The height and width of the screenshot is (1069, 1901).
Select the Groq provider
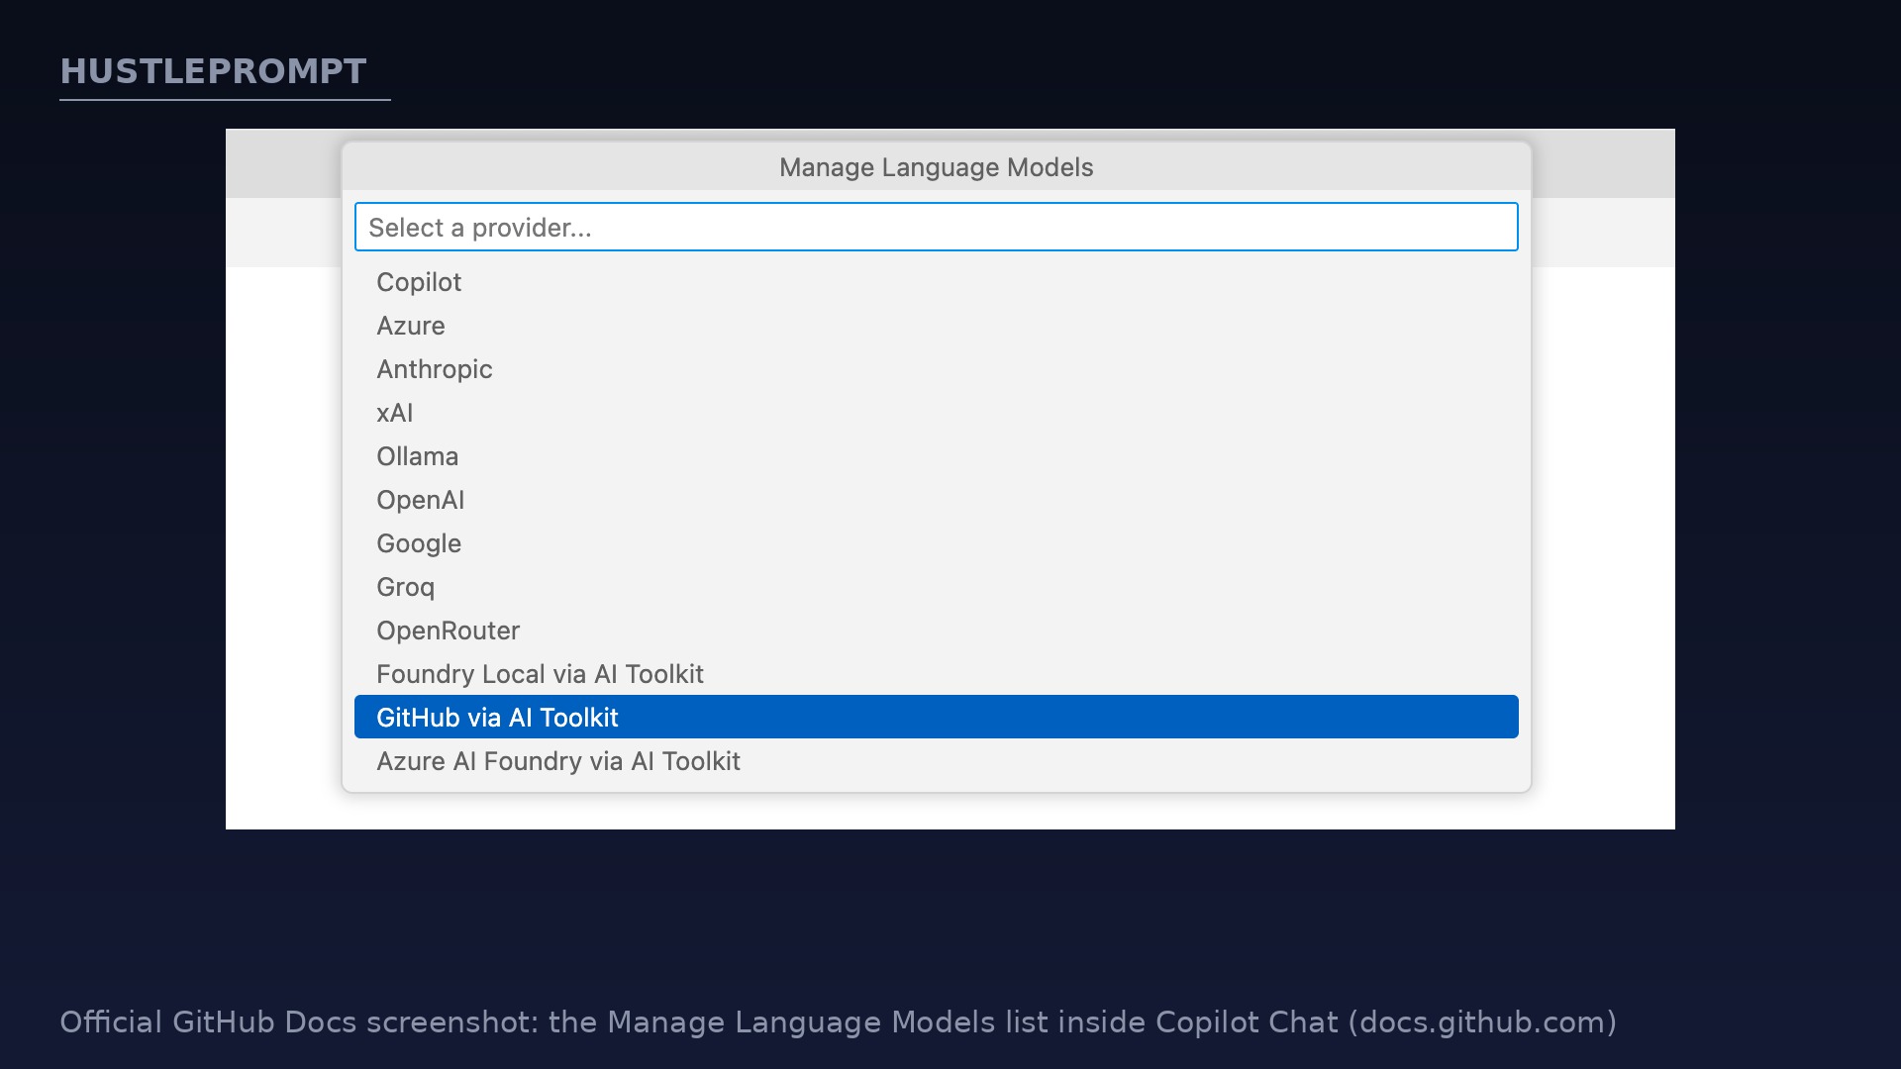click(936, 587)
